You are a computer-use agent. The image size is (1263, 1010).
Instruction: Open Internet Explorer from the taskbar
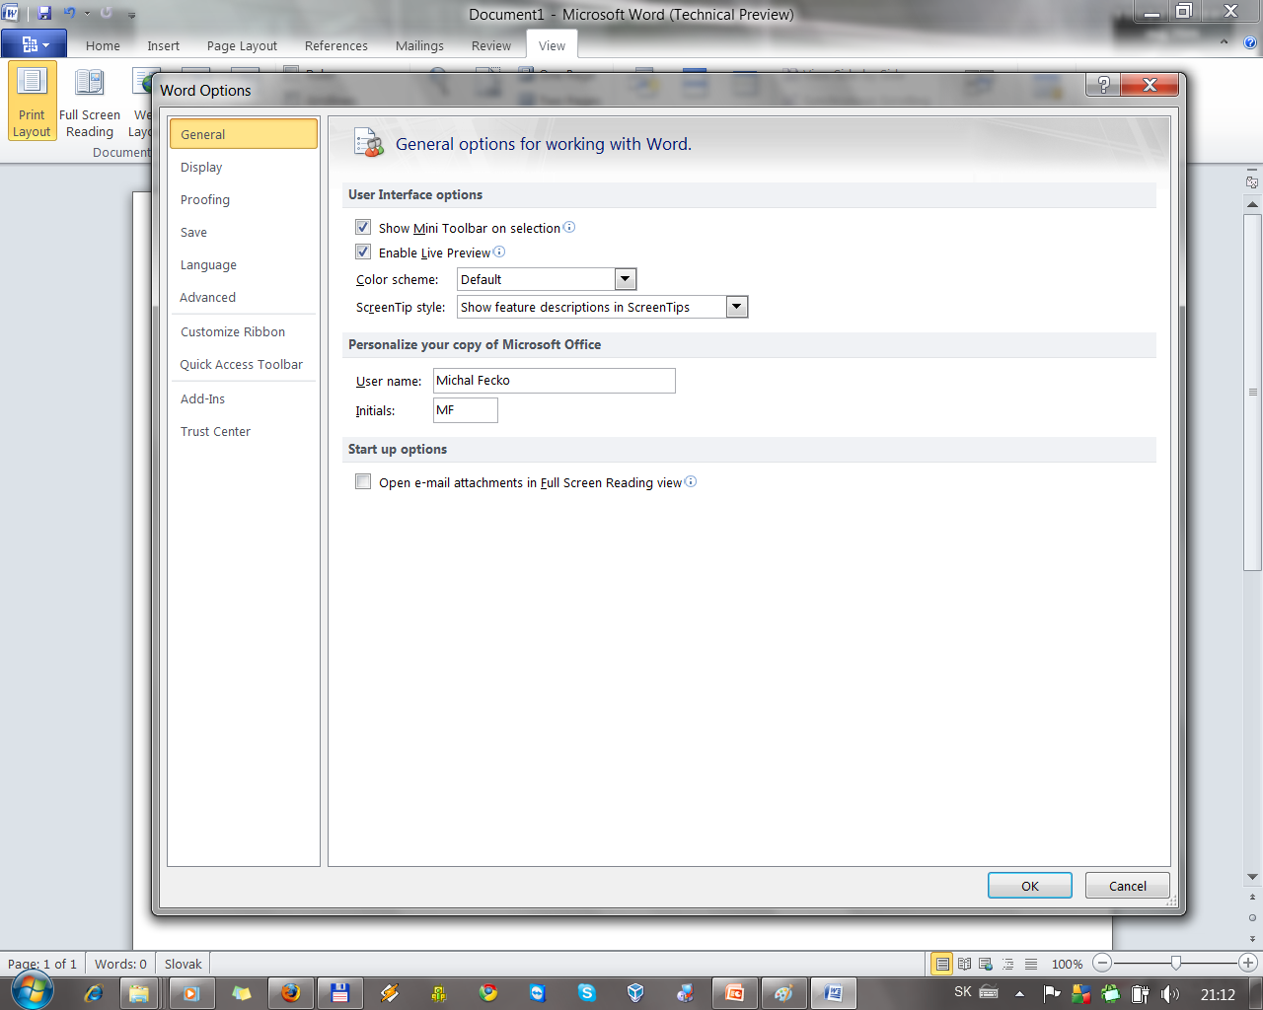(x=94, y=993)
